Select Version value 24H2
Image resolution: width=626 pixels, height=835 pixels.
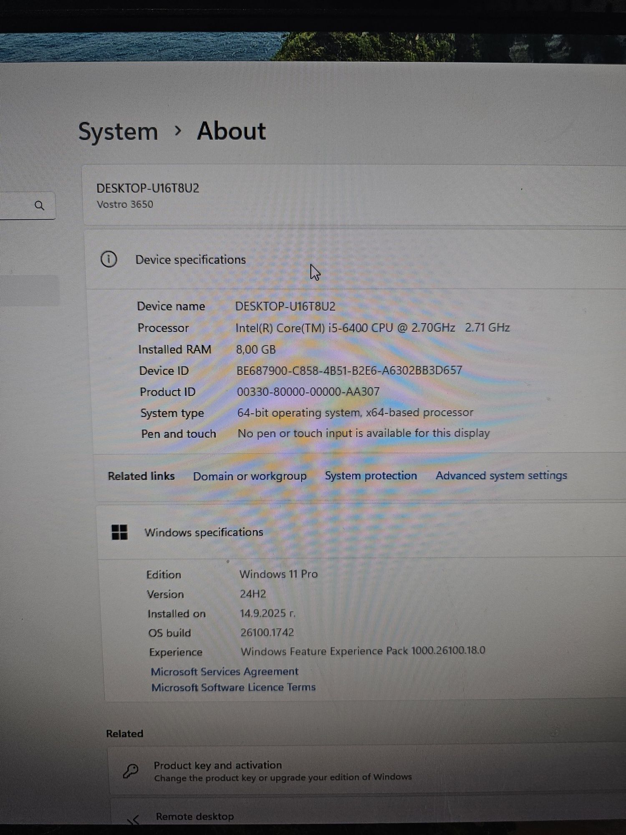pos(253,594)
